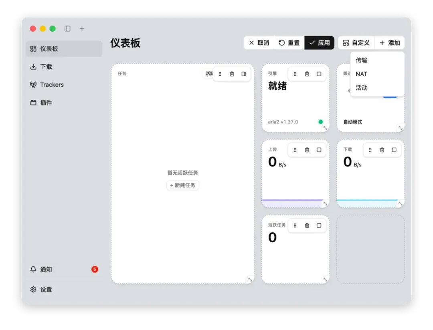The height and width of the screenshot is (330, 433).
Task: Click the resize corner handle of 活跃任务 card
Action: pyautogui.click(x=325, y=279)
